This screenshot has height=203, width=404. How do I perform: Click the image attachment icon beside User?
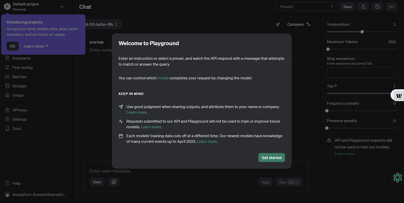point(113,182)
